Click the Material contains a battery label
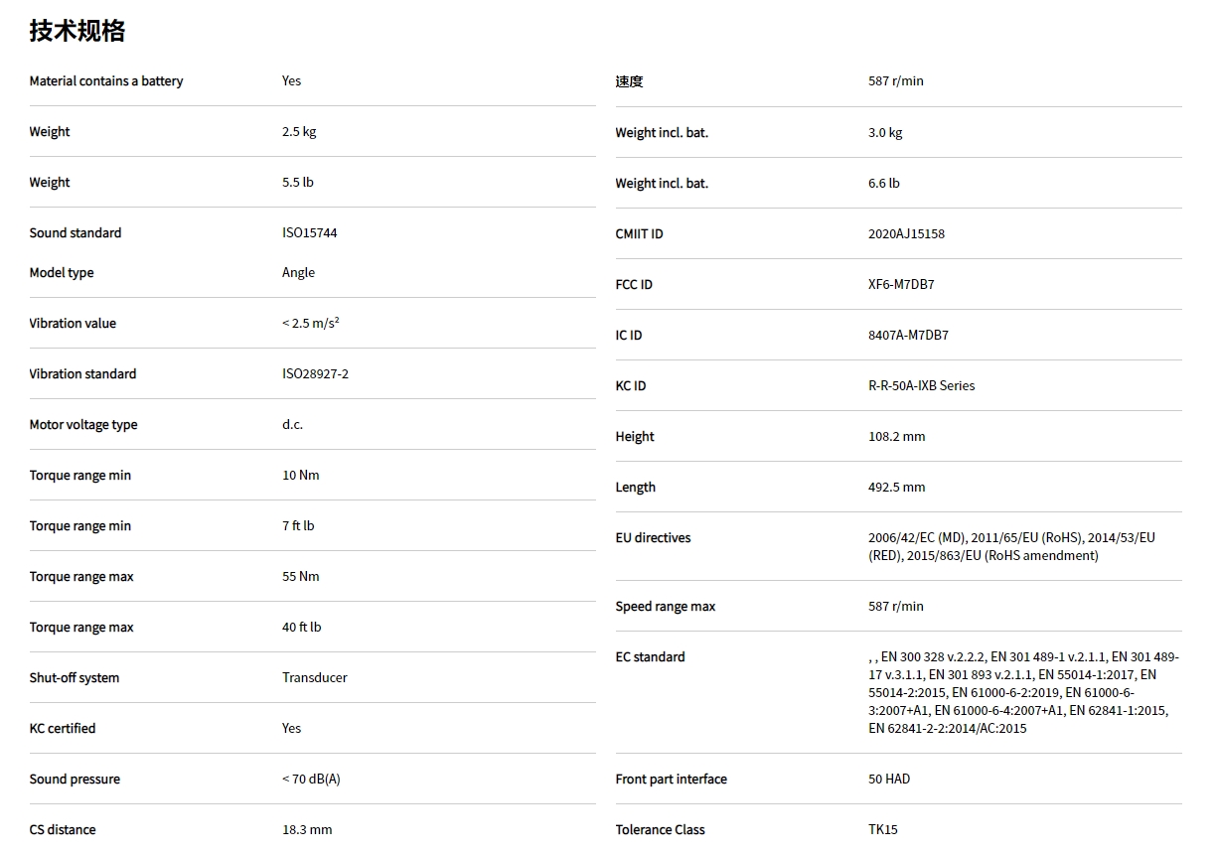Screen dimensions: 1216x854 click(106, 81)
